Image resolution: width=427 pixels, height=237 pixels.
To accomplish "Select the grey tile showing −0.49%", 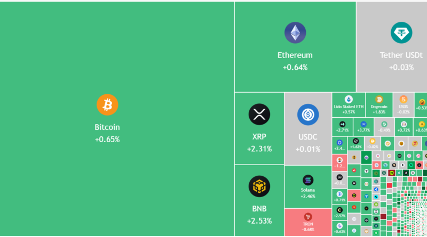I will pos(384,126).
